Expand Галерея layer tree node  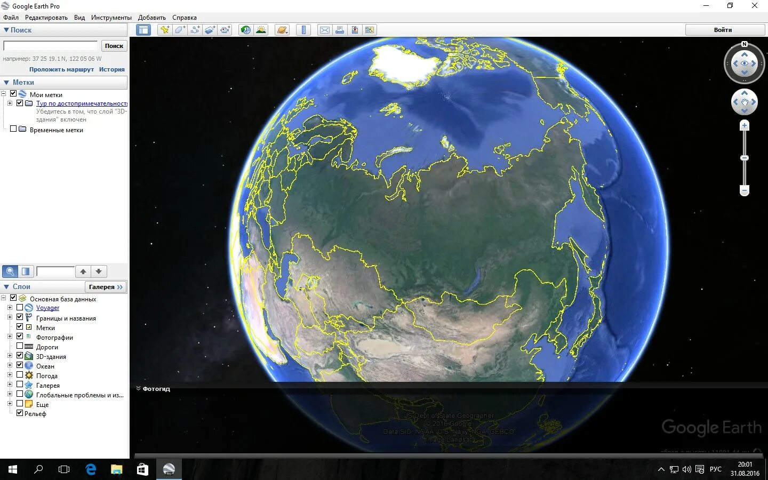(x=10, y=385)
